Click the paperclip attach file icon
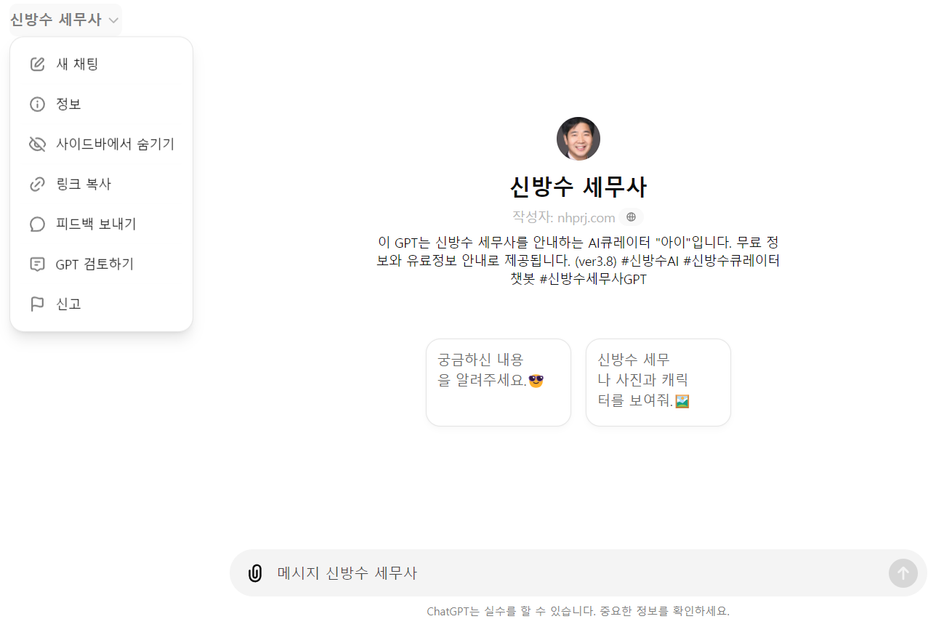Viewport: 952px width, 619px height. 255,573
